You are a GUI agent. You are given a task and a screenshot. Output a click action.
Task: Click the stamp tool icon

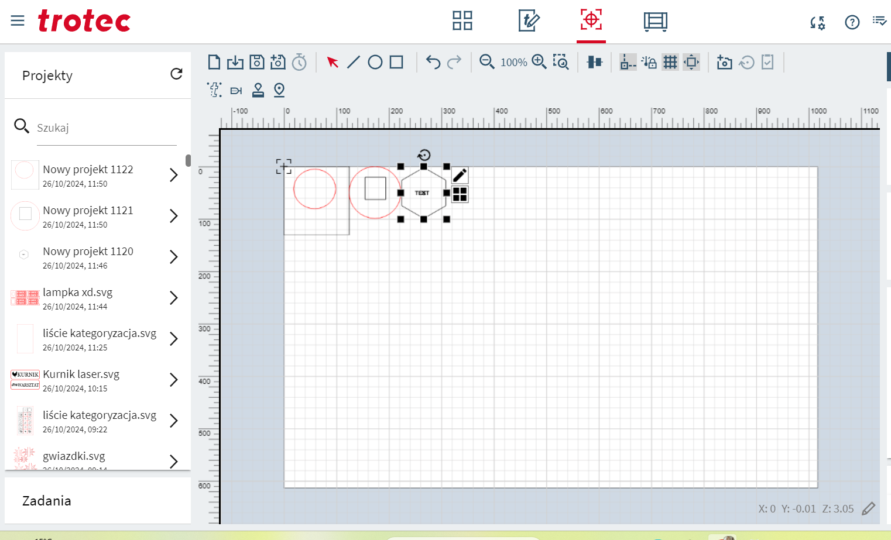[258, 90]
